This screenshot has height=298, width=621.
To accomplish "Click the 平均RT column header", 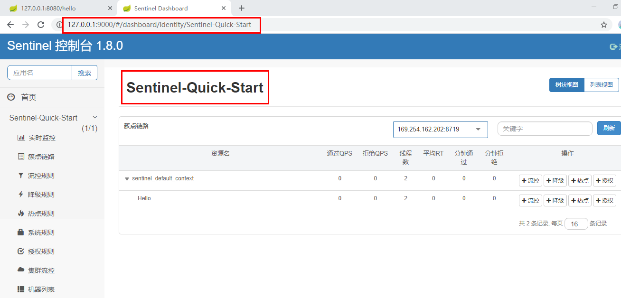I will pyautogui.click(x=433, y=154).
